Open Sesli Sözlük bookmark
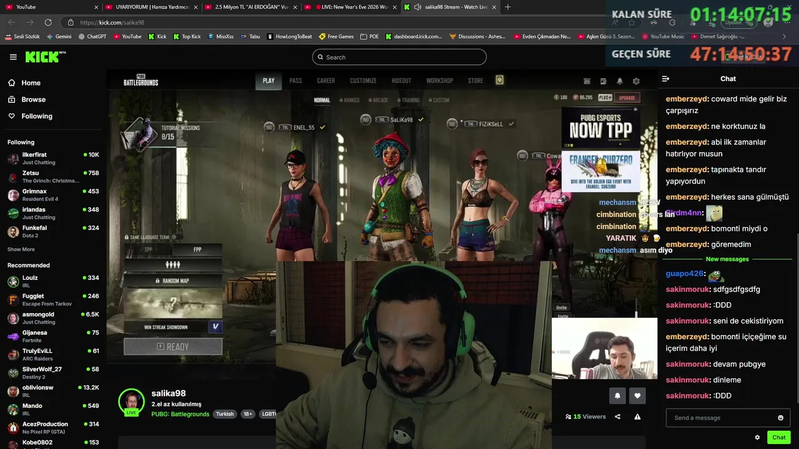 click(22, 37)
